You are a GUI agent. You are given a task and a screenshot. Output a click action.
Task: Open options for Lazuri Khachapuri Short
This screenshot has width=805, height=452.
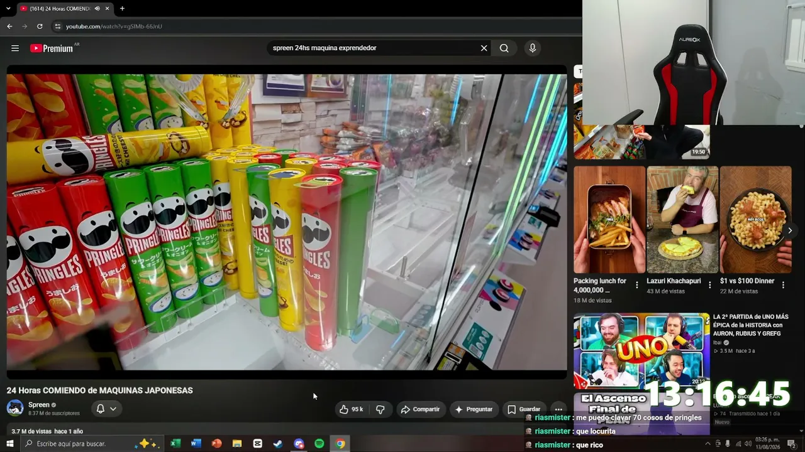point(710,285)
